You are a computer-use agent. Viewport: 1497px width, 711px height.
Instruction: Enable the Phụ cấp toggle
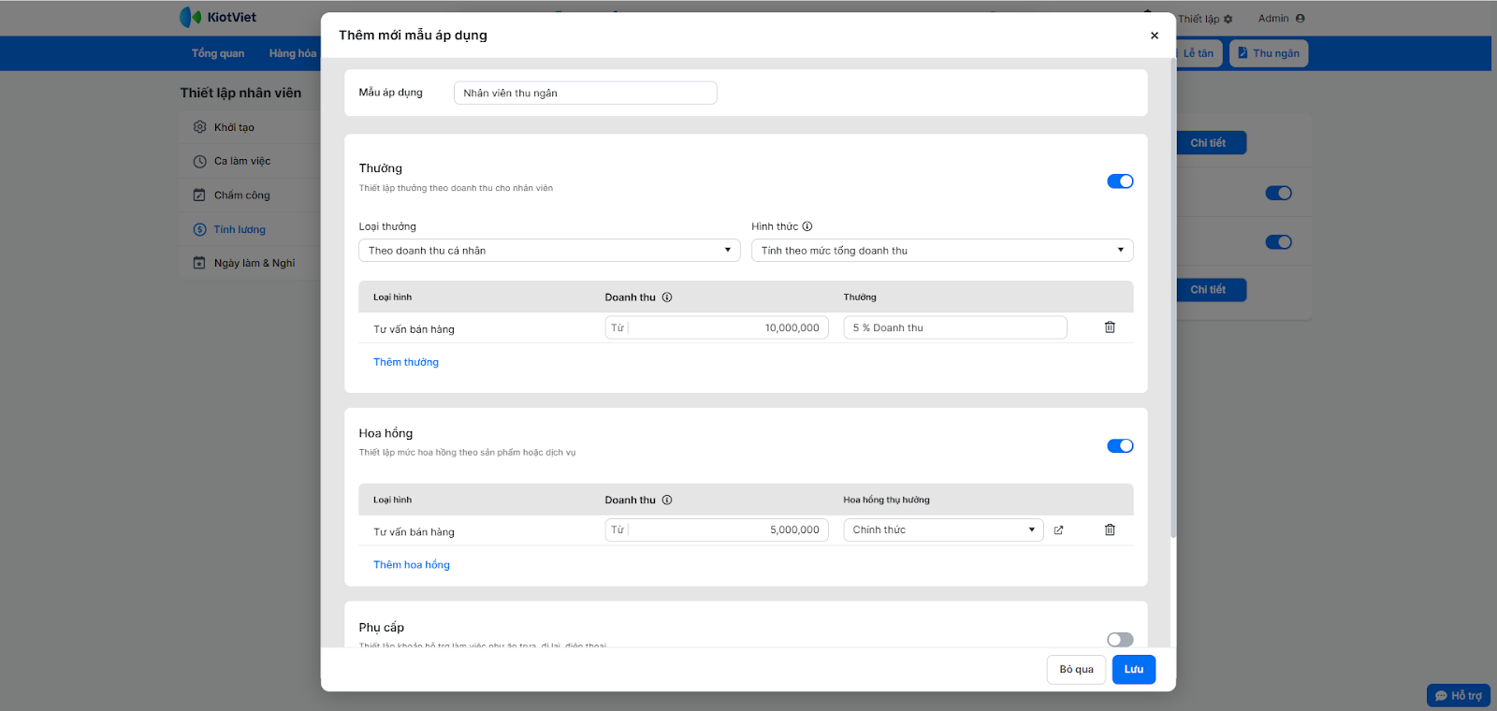1120,640
